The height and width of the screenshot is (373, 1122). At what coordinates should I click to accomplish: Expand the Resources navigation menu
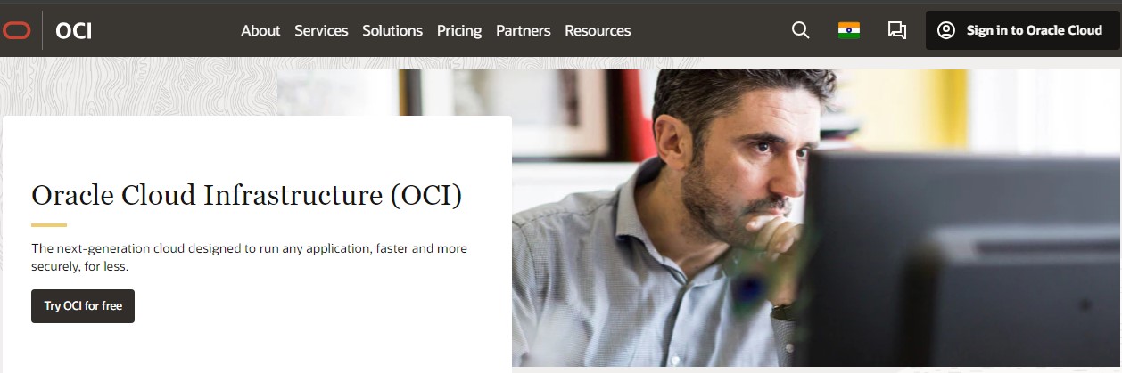(x=598, y=30)
